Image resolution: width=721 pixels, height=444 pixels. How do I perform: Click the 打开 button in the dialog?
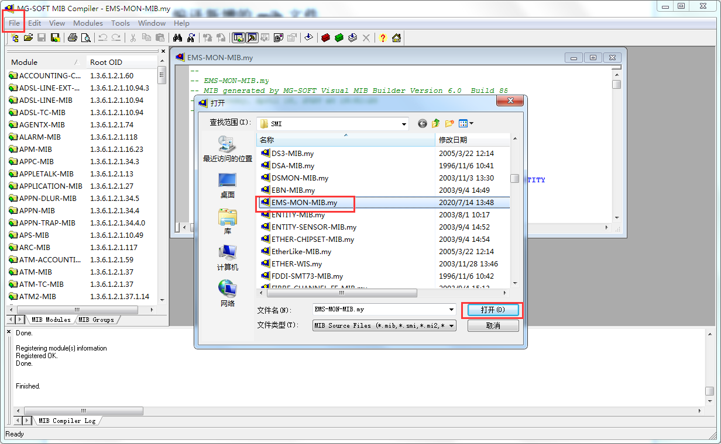[493, 310]
